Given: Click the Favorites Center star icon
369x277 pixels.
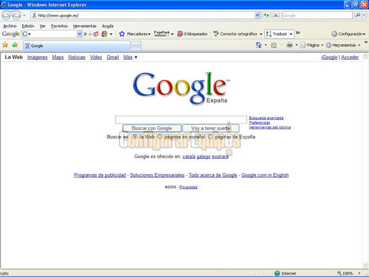Looking at the screenshot, I should click(5, 45).
